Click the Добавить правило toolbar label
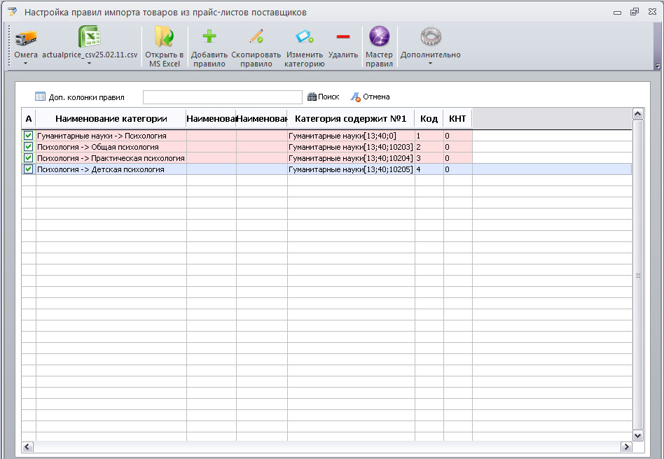The height and width of the screenshot is (459, 664). coord(209,59)
